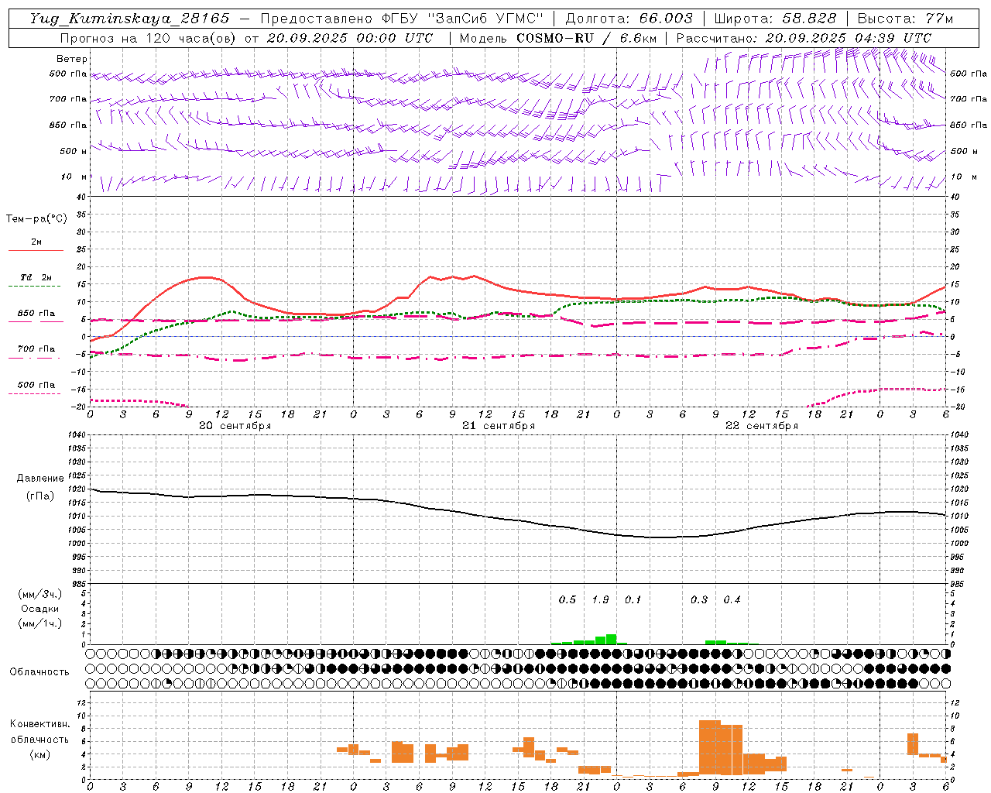Click the (мм/3ч.) precipitation unit label
Screen dimensions: 991x793
[40, 594]
